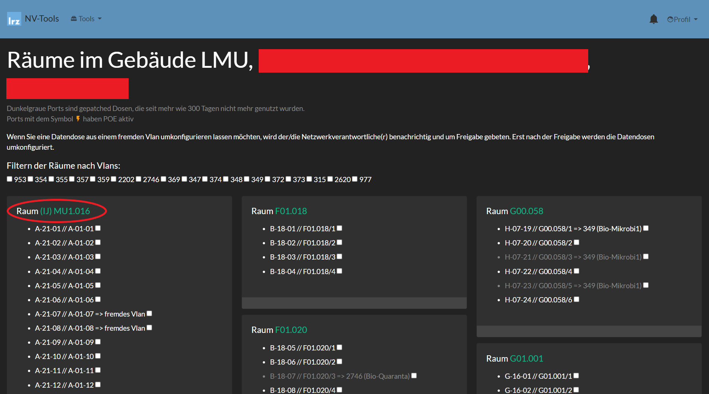Open room link G01.001
The width and height of the screenshot is (709, 394).
[x=526, y=359]
